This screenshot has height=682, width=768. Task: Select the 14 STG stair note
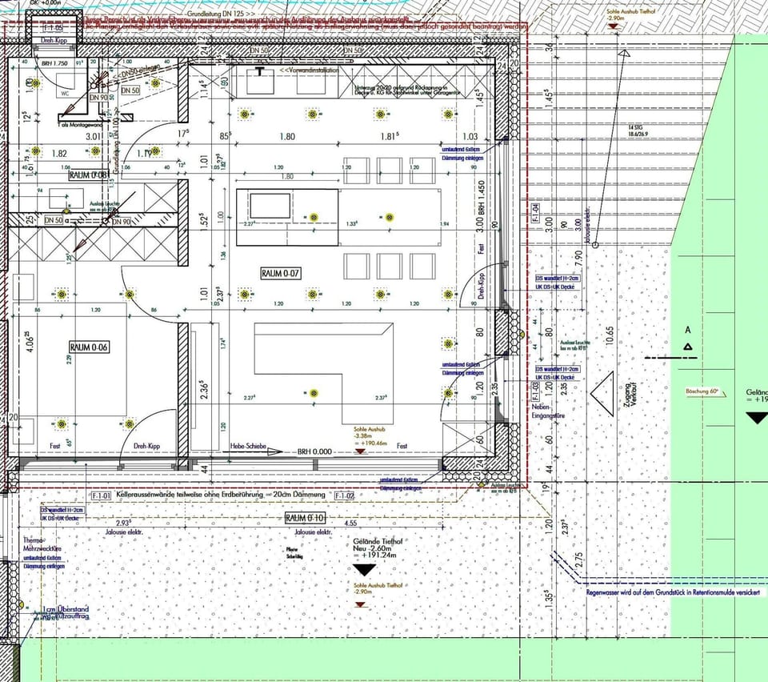(x=638, y=130)
